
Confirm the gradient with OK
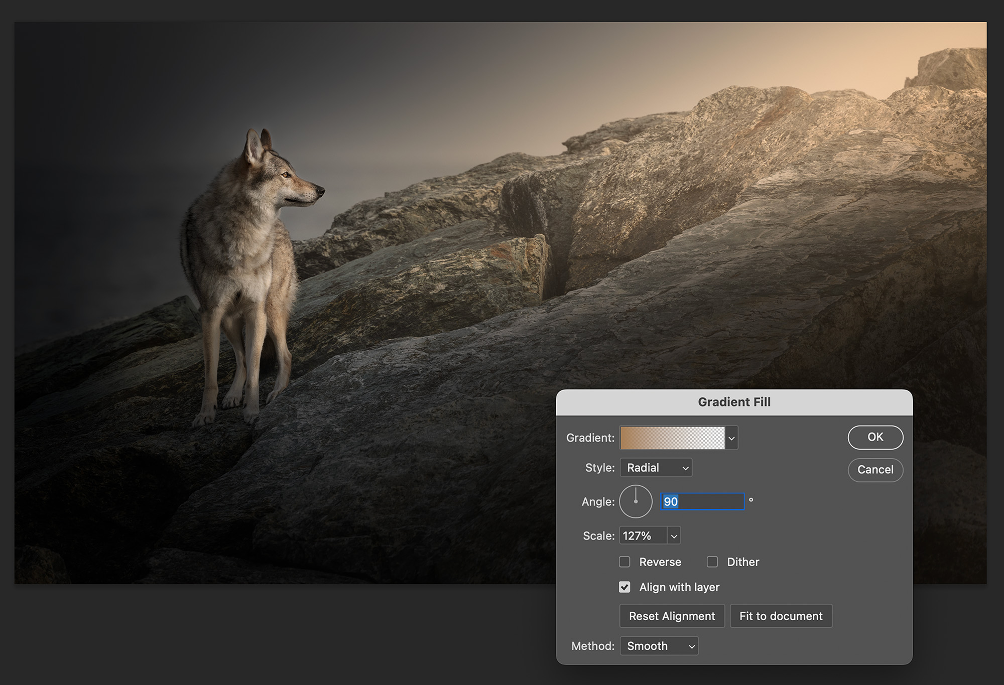pyautogui.click(x=875, y=437)
